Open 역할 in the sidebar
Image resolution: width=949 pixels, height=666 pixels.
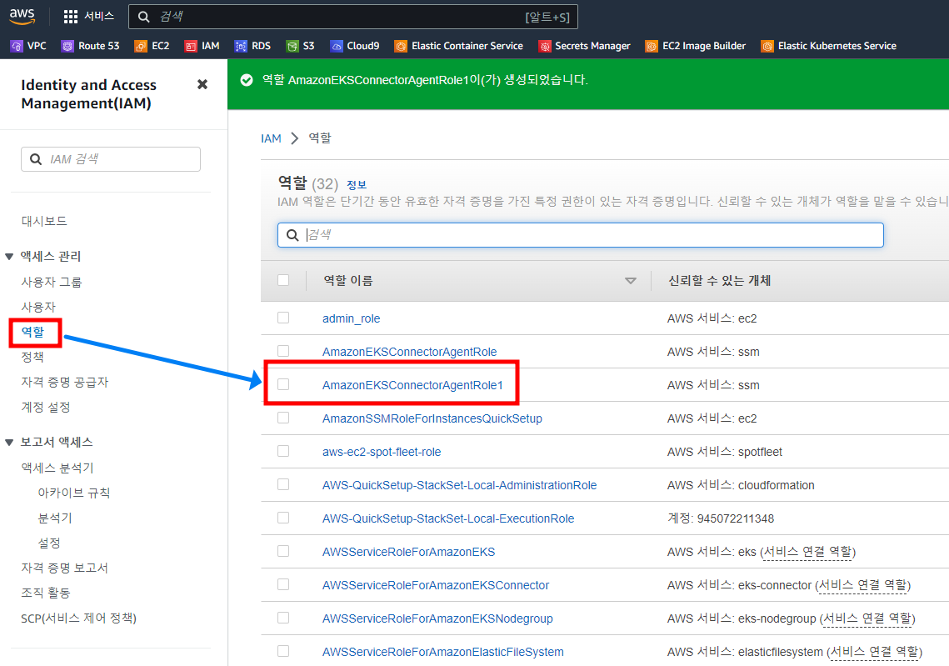(x=32, y=332)
